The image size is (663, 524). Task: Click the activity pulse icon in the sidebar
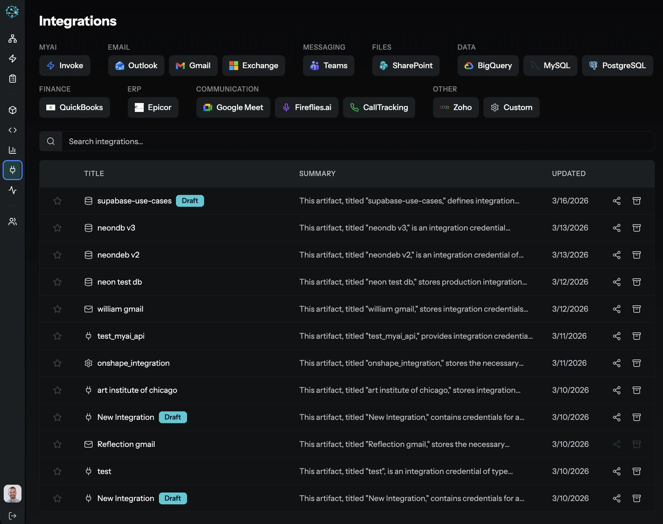13,190
